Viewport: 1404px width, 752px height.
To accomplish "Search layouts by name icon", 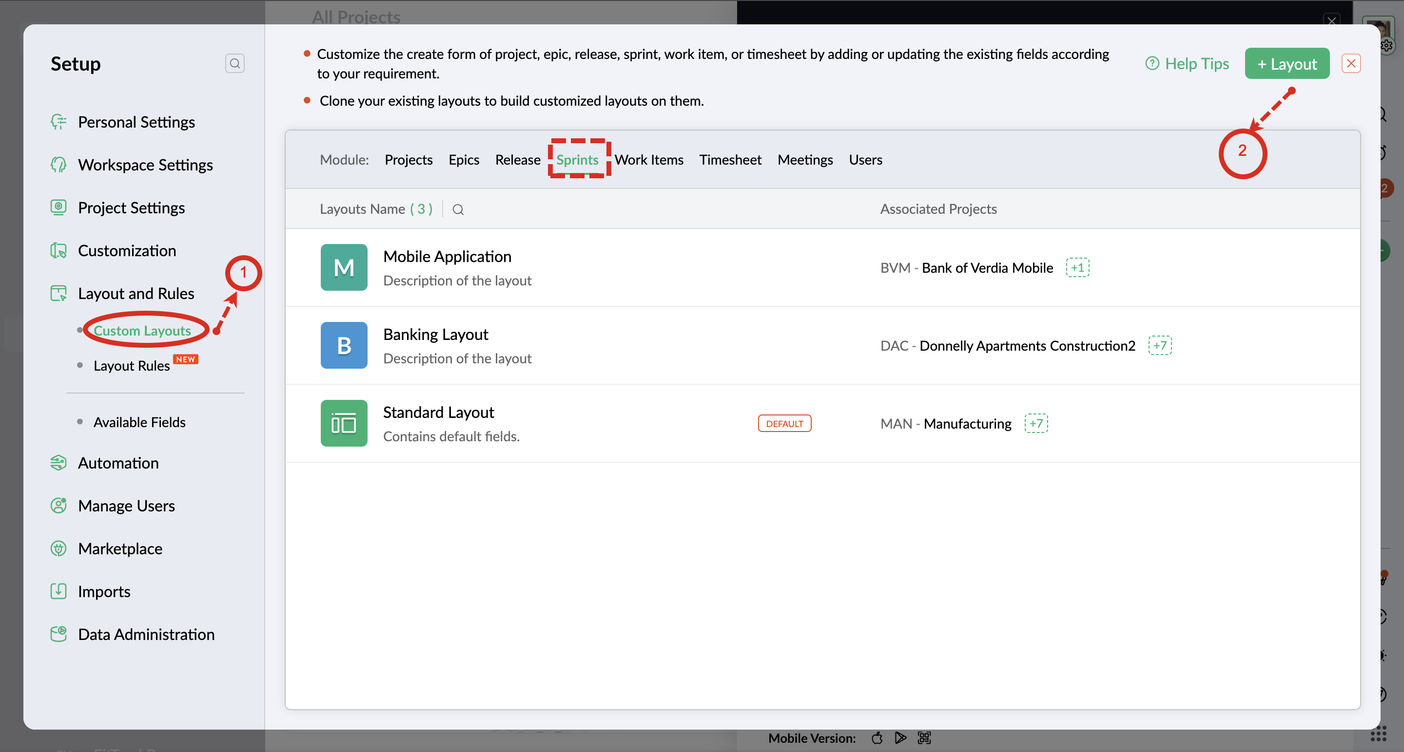I will coord(458,209).
